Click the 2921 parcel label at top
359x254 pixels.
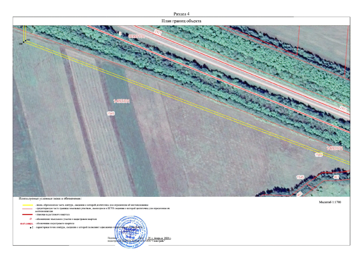click(x=159, y=32)
